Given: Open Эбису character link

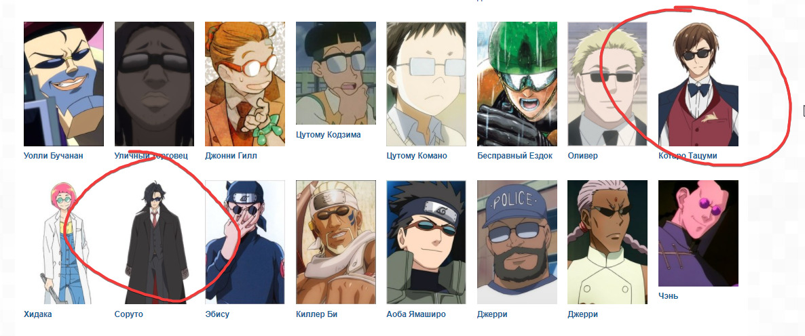Looking at the screenshot, I should pos(217,314).
